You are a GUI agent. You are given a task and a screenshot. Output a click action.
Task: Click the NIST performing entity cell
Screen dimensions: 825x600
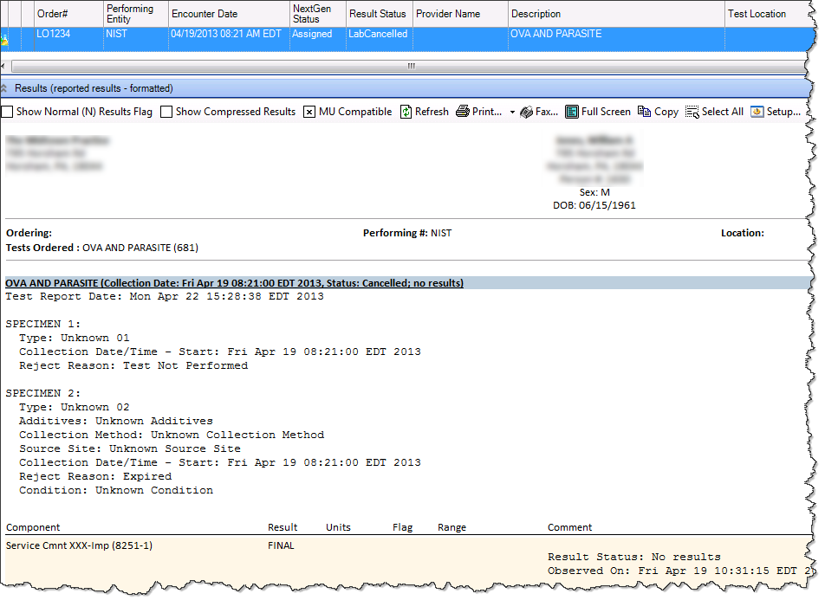(136, 39)
